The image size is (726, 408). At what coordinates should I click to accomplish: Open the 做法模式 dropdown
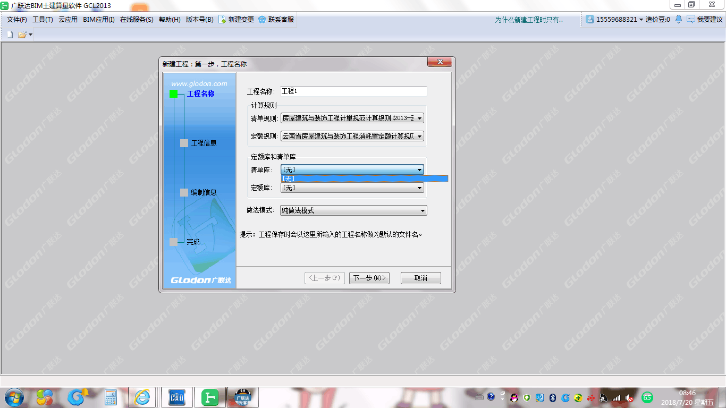pyautogui.click(x=353, y=210)
